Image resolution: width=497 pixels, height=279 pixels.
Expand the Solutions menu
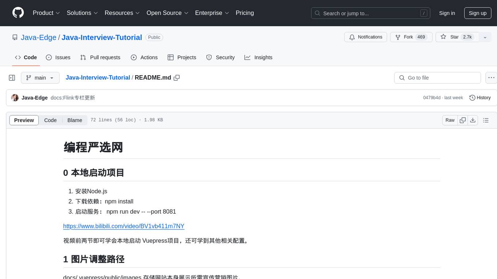pos(83,13)
